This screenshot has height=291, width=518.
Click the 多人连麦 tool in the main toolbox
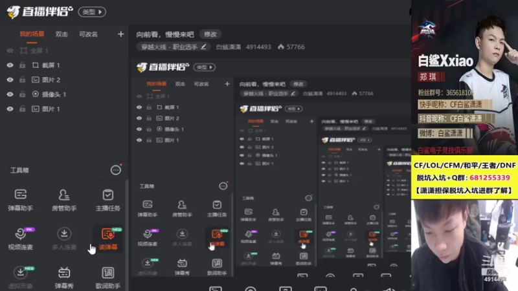(64, 239)
